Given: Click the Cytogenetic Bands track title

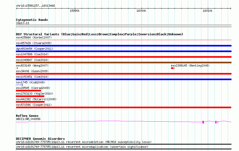Looking at the screenshot, I should 32,20.
